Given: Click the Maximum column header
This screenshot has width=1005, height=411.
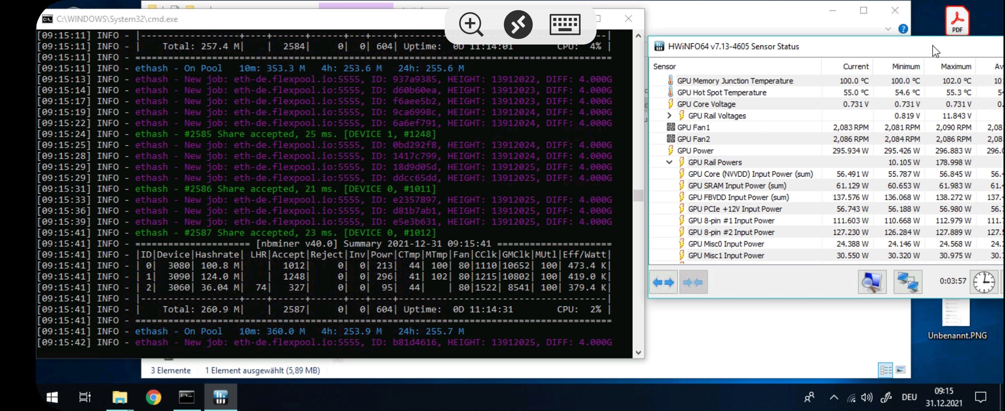Looking at the screenshot, I should [949, 66].
